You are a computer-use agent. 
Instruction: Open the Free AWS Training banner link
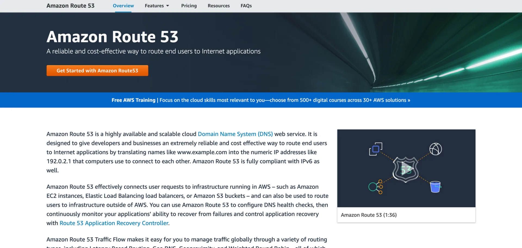pyautogui.click(x=261, y=100)
